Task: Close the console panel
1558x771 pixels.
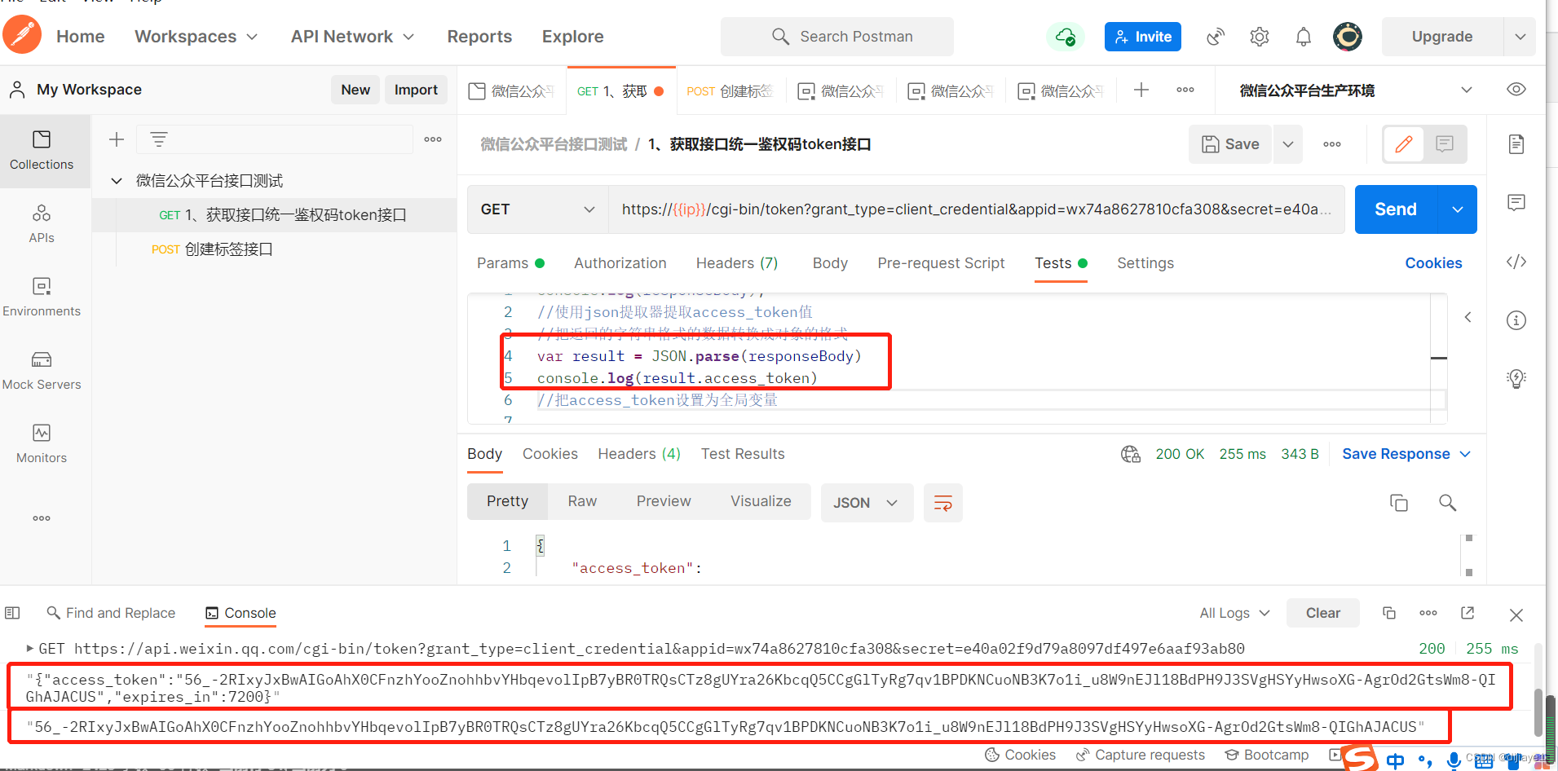Action: pos(1516,615)
